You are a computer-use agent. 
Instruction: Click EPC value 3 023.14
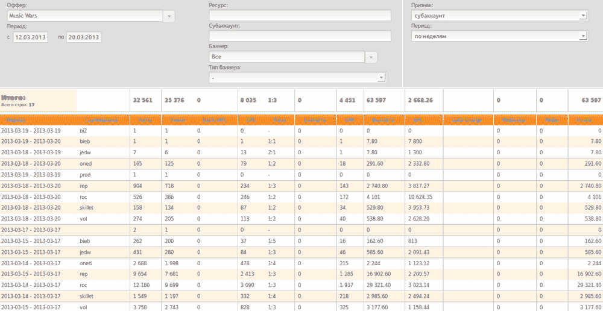click(420, 285)
